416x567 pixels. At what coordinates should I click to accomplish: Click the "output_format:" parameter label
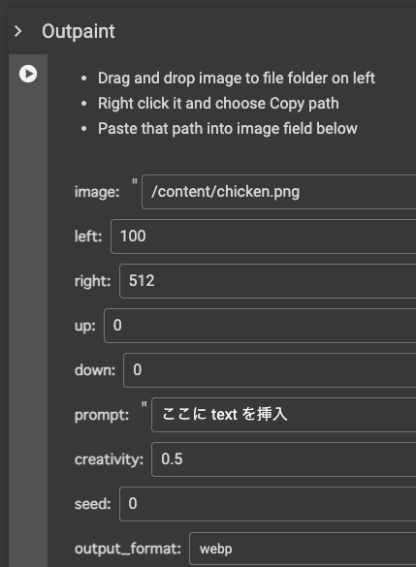tap(128, 549)
